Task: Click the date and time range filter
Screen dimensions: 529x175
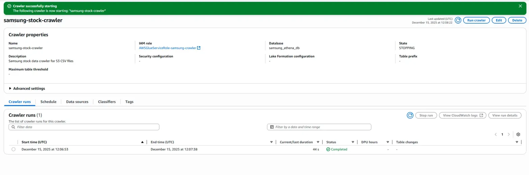Action: 319,127
